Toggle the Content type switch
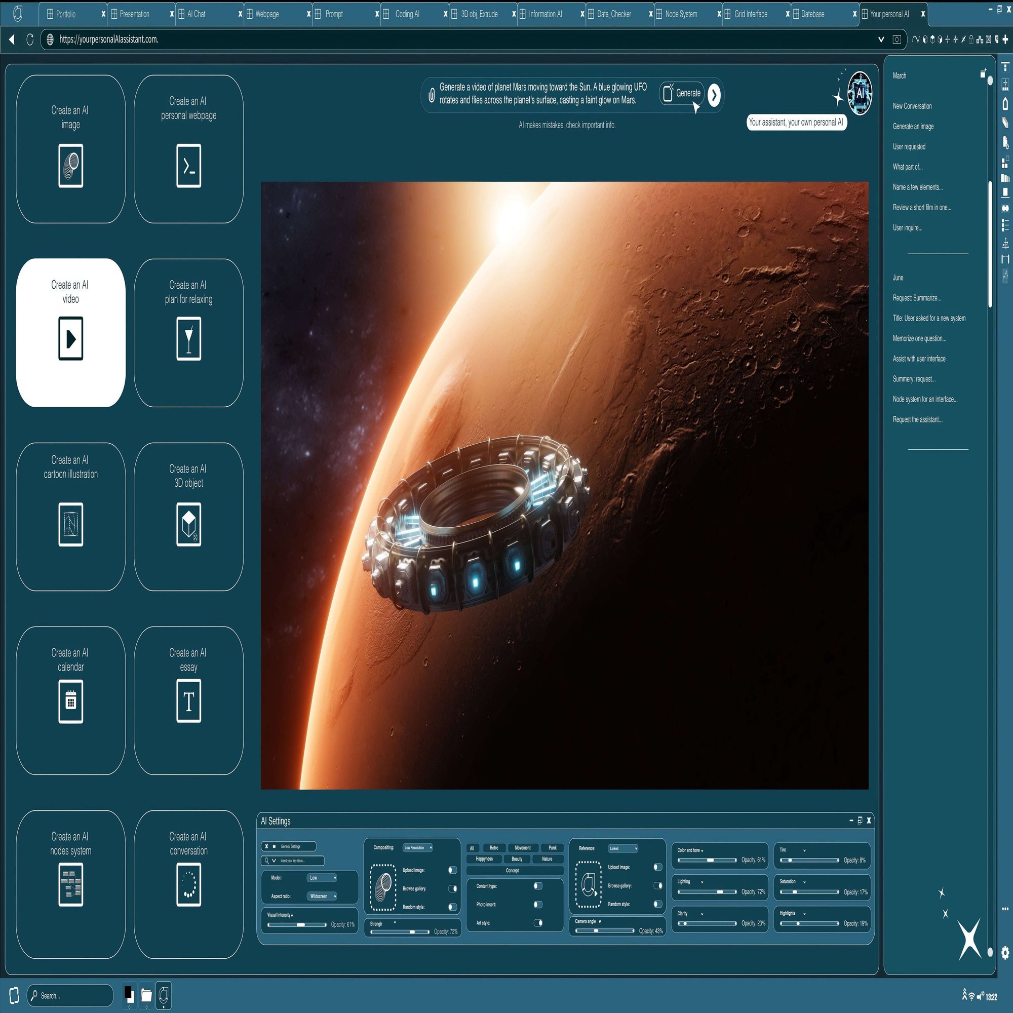This screenshot has width=1013, height=1013. tap(538, 885)
